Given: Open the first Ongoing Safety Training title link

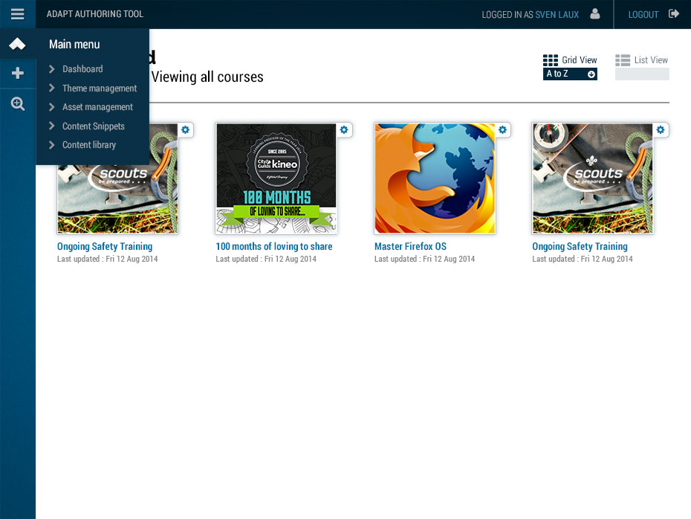Looking at the screenshot, I should tap(105, 247).
